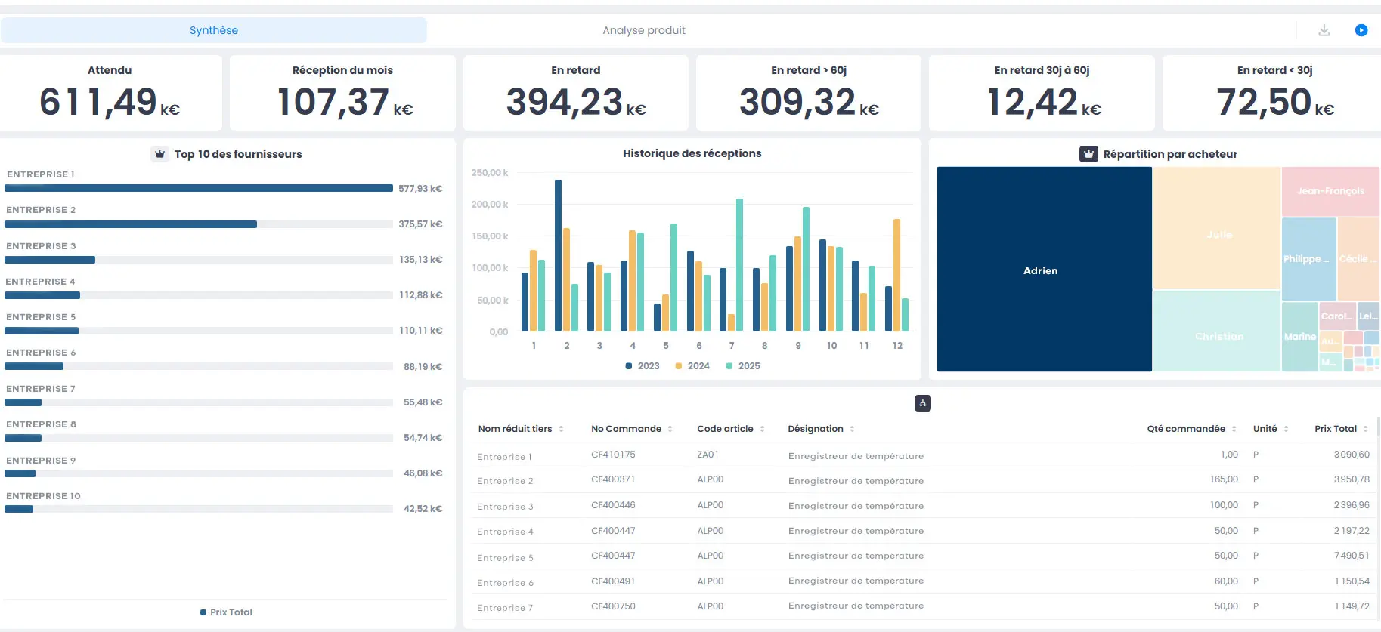Hide the 2025 series via legend
The height and width of the screenshot is (632, 1381).
[743, 366]
